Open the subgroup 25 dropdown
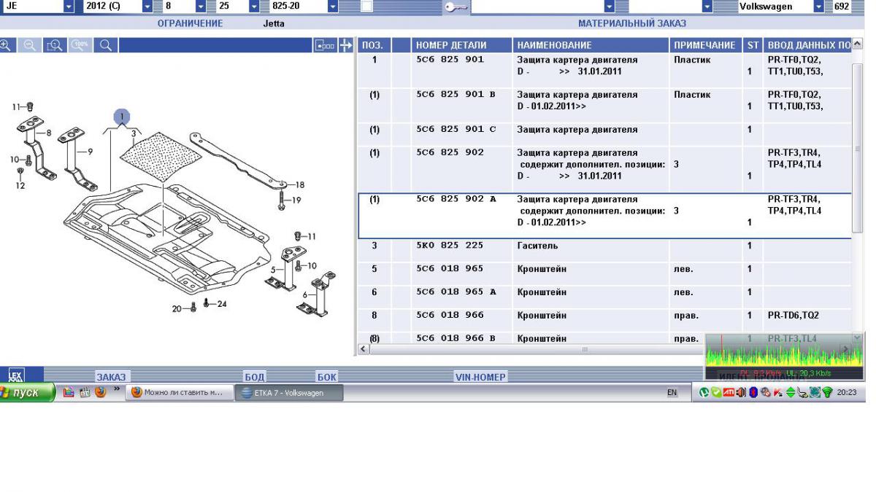Screen dimensions: 876x492 [x=254, y=7]
